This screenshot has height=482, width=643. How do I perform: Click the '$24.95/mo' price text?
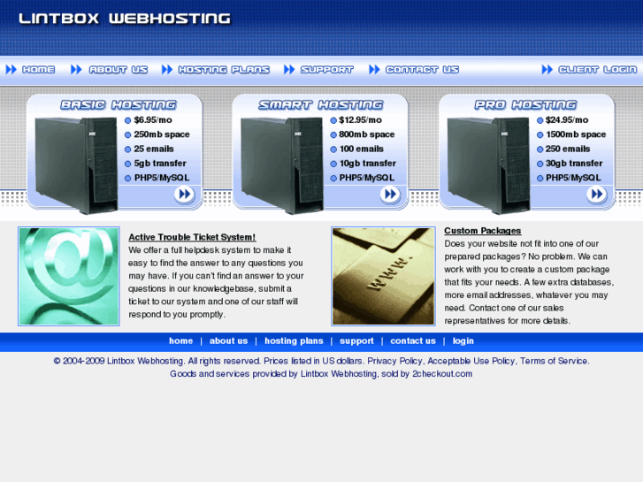[x=567, y=120]
